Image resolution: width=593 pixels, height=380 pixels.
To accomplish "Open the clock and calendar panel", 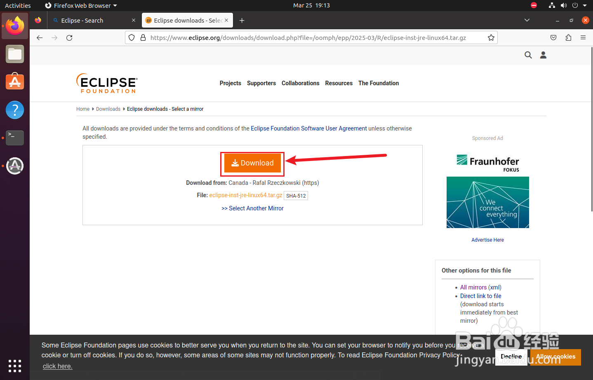I will pos(311,5).
